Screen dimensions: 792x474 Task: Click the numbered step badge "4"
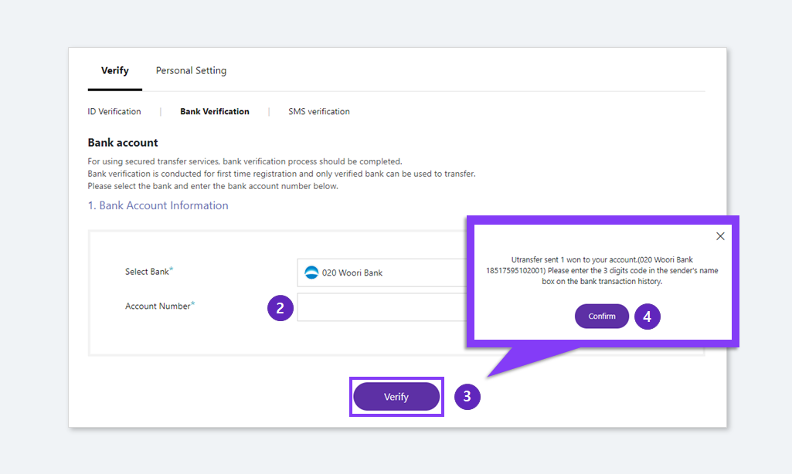click(647, 317)
